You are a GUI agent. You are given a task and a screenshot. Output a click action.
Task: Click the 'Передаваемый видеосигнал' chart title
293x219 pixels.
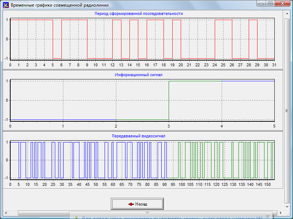tap(139, 136)
